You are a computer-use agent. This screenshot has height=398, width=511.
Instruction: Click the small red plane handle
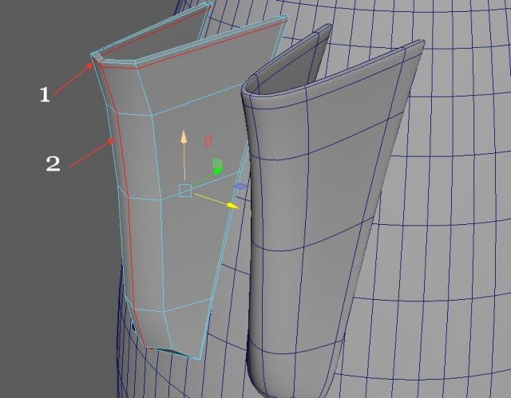(x=208, y=141)
